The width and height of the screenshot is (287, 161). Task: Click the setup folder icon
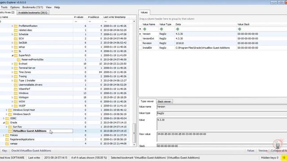tap(16, 47)
